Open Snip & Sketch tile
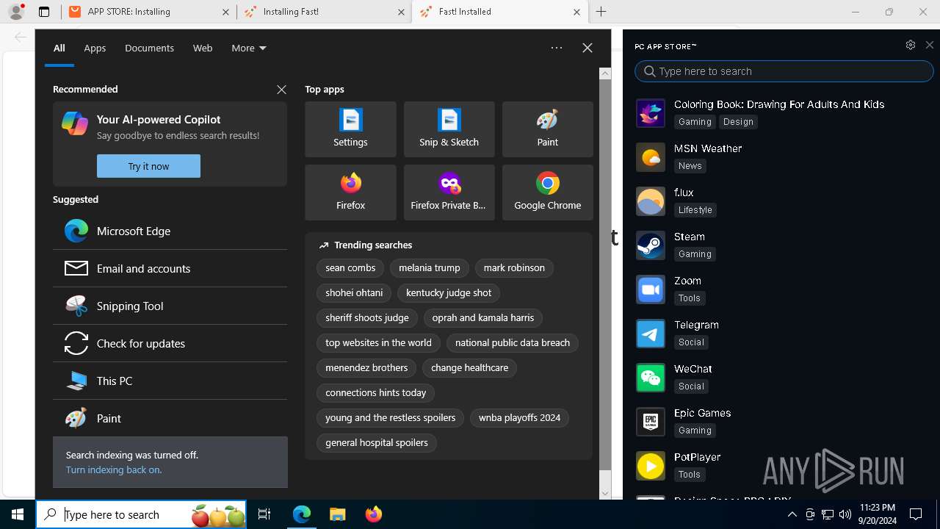940x529 pixels. point(449,129)
